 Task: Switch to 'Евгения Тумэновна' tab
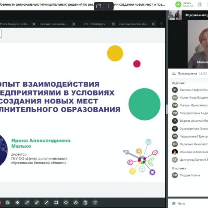54,24
